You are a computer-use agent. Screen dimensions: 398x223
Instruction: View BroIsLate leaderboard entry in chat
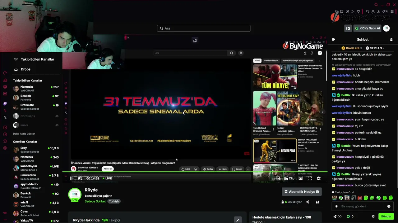click(351, 48)
